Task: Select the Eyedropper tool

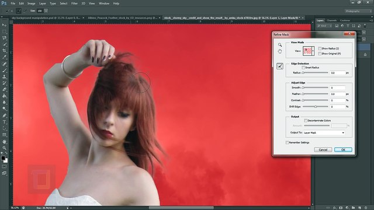Action: click(x=4, y=57)
